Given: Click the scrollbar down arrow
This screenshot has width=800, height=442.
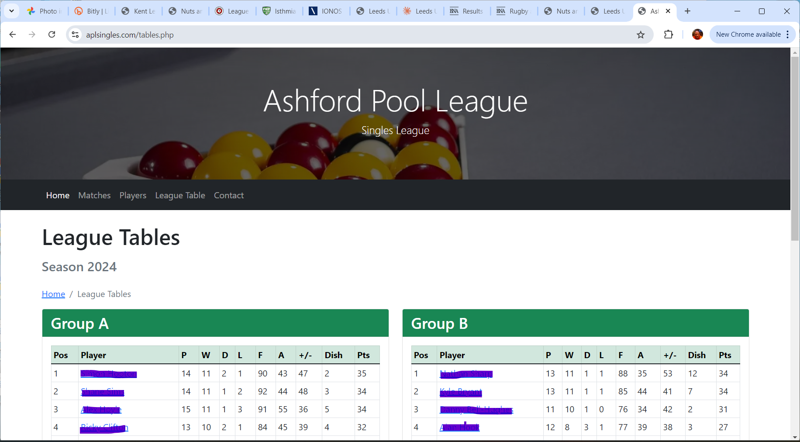Looking at the screenshot, I should 795,437.
